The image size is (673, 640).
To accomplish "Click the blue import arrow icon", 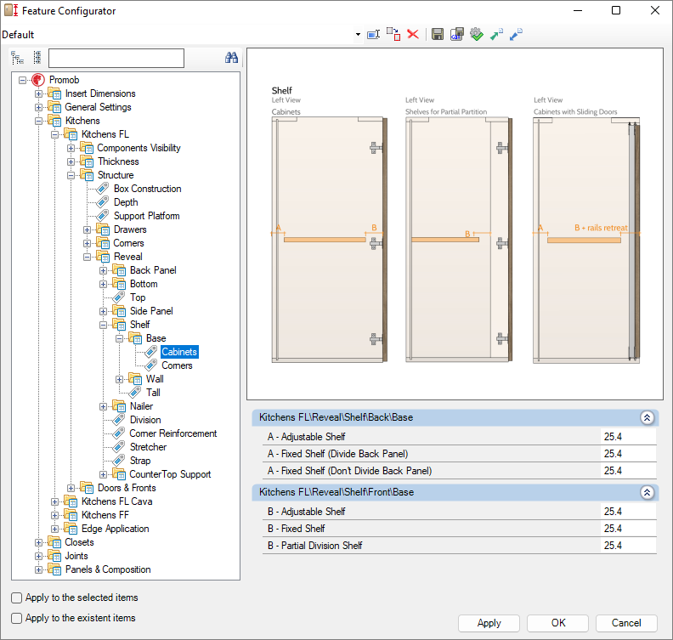I will [x=516, y=34].
